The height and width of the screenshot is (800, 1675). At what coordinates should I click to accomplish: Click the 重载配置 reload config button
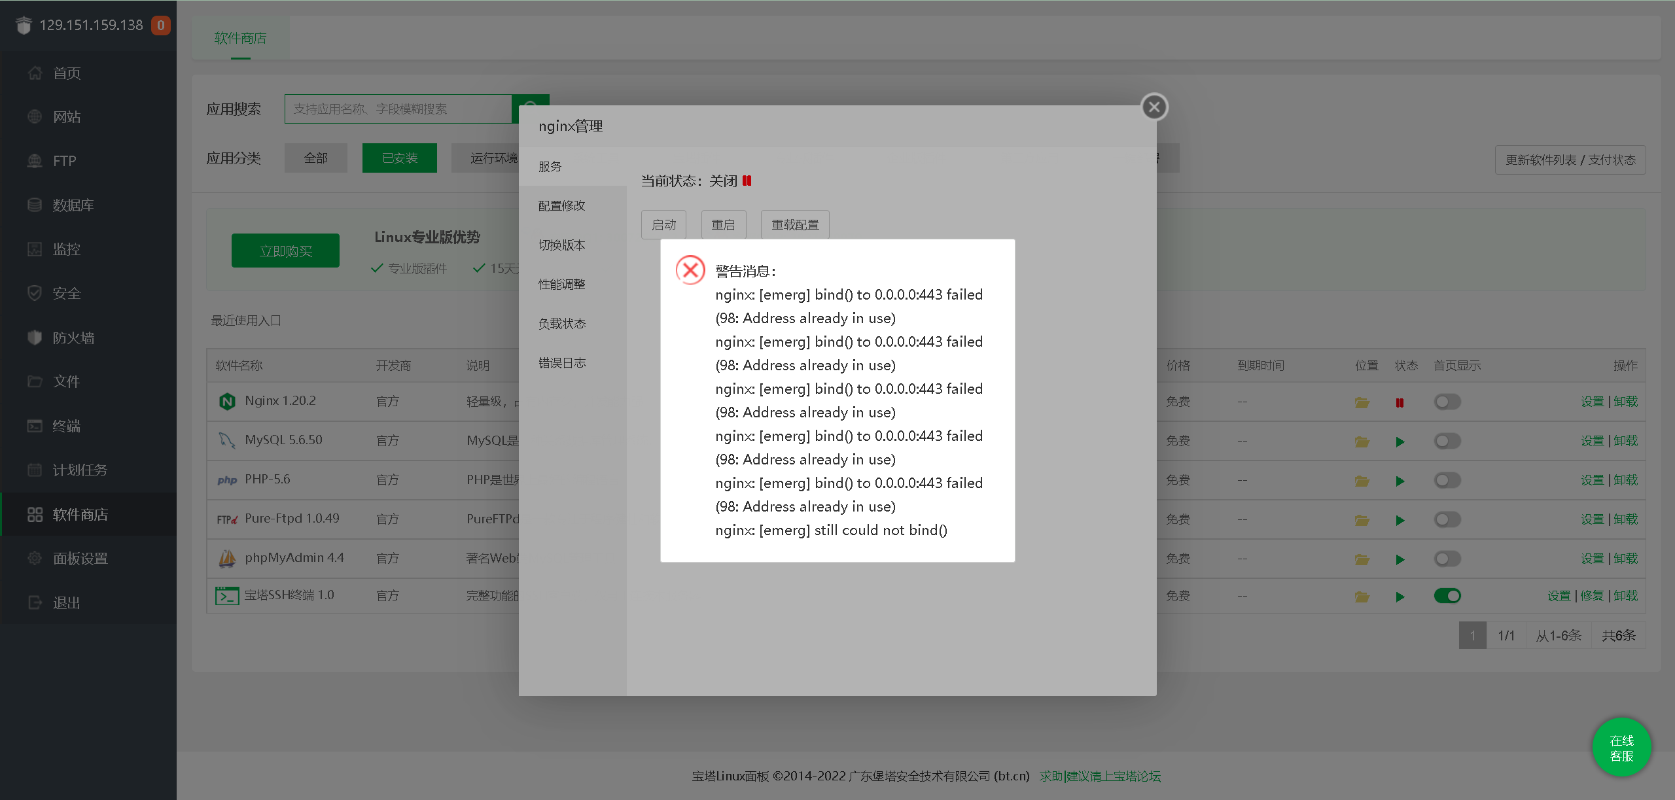[x=795, y=224]
